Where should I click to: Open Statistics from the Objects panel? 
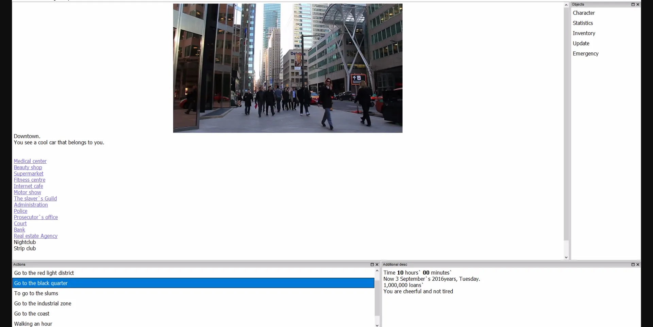(583, 23)
